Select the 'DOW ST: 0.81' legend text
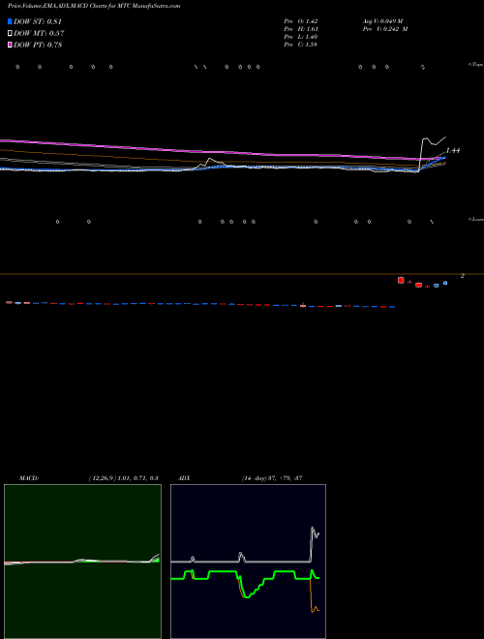The image size is (484, 639). tap(38, 21)
